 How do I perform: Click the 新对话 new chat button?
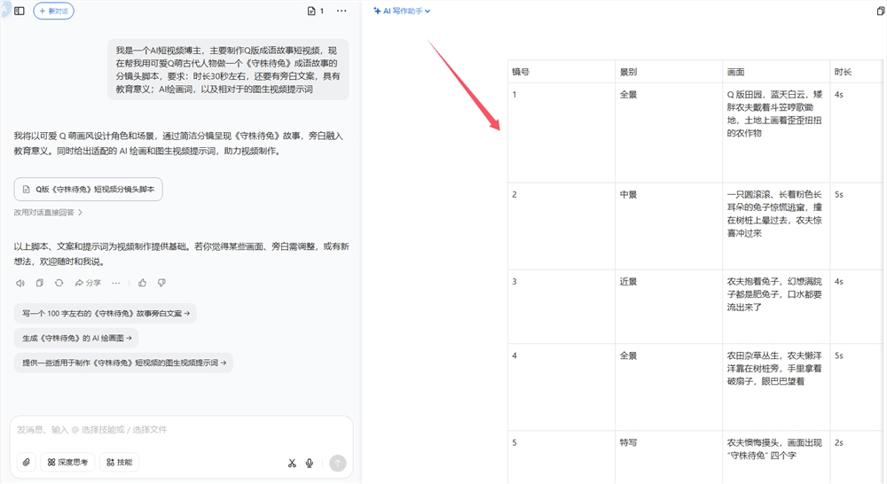pos(54,11)
